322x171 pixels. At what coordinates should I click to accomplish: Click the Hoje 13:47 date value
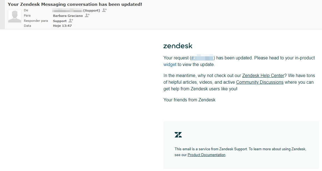point(62,25)
